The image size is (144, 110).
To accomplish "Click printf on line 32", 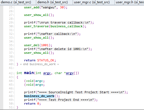I will point(30,34).
